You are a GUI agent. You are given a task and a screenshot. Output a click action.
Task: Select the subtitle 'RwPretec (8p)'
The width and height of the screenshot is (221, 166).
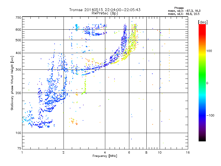[105, 13]
